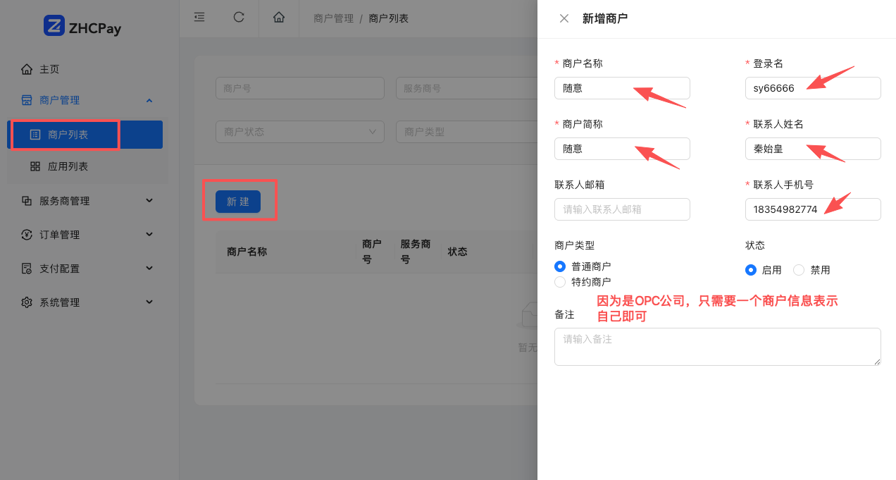Collapse the sidebar with the fold icon
Screen dimensions: 896x480
coord(199,18)
